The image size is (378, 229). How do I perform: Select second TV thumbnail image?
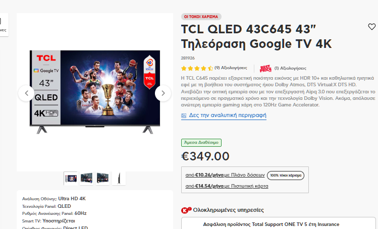click(86, 179)
